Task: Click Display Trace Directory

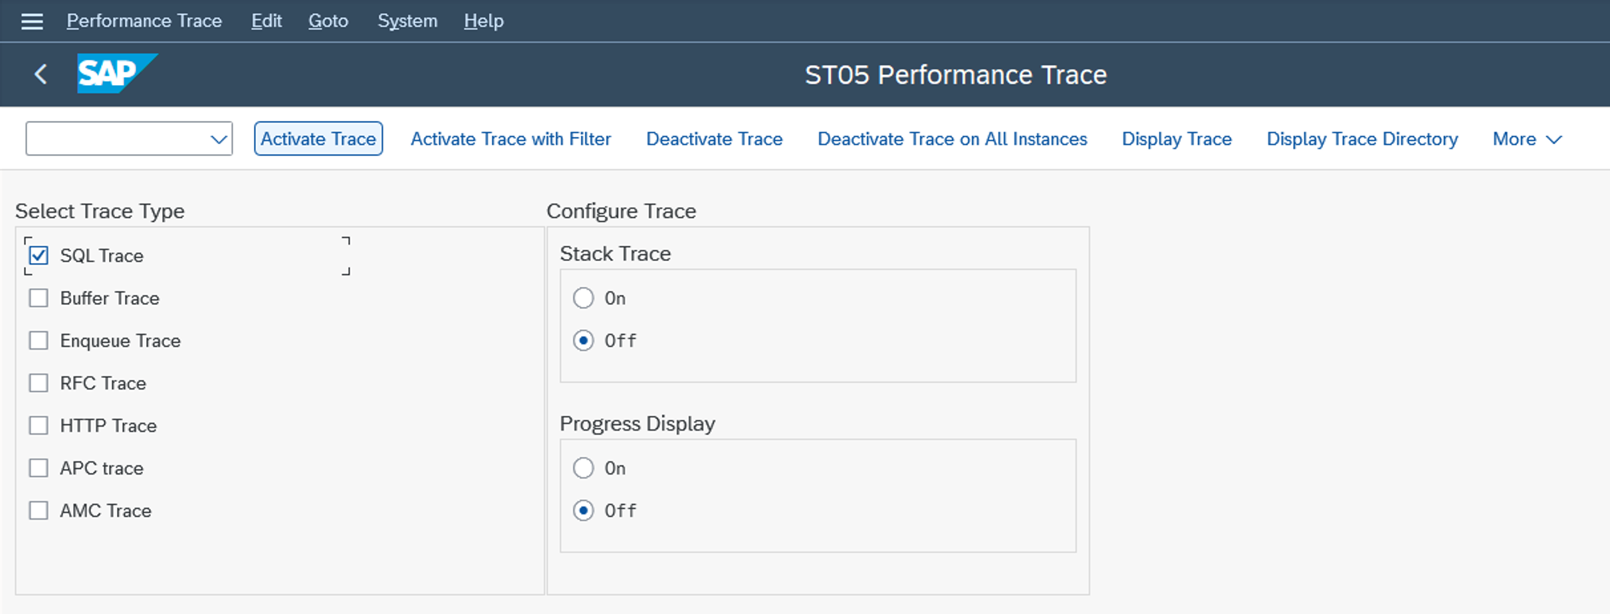Action: [x=1361, y=139]
